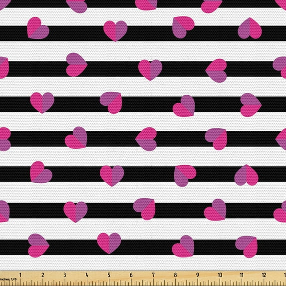Select the ruler number 5 label
This screenshot has height=286, width=286.
[109, 275]
